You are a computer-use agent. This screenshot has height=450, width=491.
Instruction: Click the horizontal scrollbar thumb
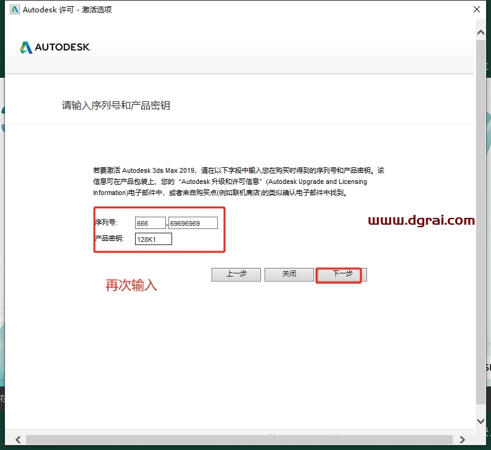coord(239,440)
